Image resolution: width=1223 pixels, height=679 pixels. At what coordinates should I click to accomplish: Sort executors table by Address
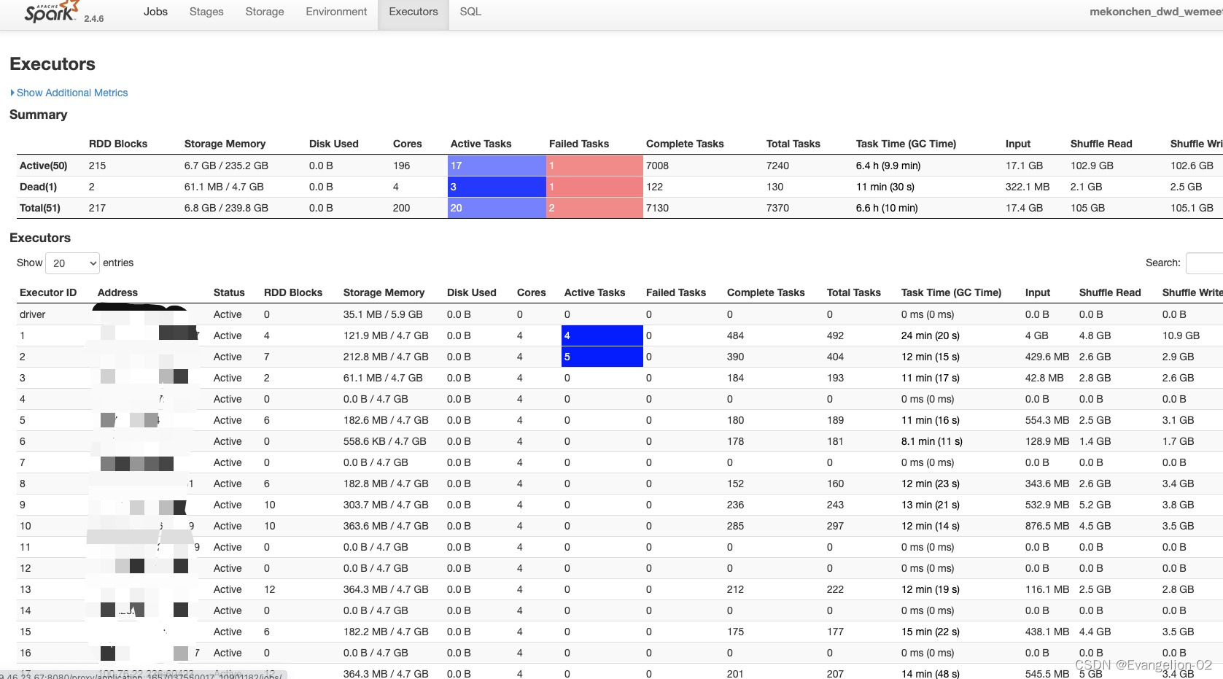click(117, 292)
